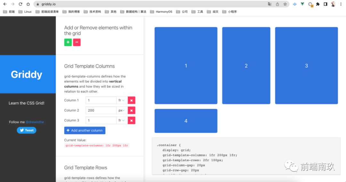
Task: Click the 'Learn the CSS Grid!' text
Action: [27, 103]
